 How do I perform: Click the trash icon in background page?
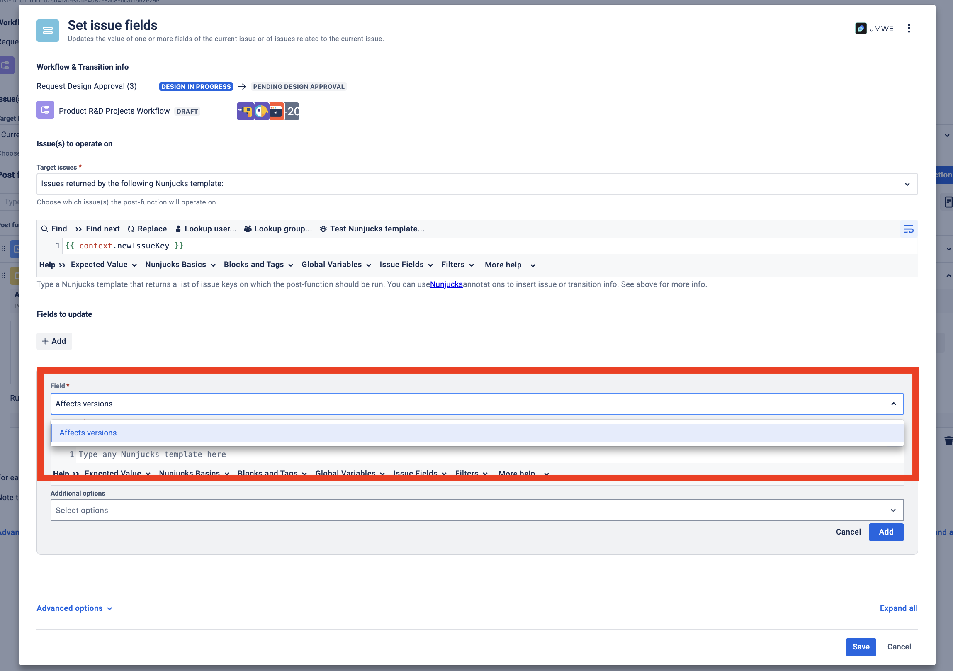point(948,440)
